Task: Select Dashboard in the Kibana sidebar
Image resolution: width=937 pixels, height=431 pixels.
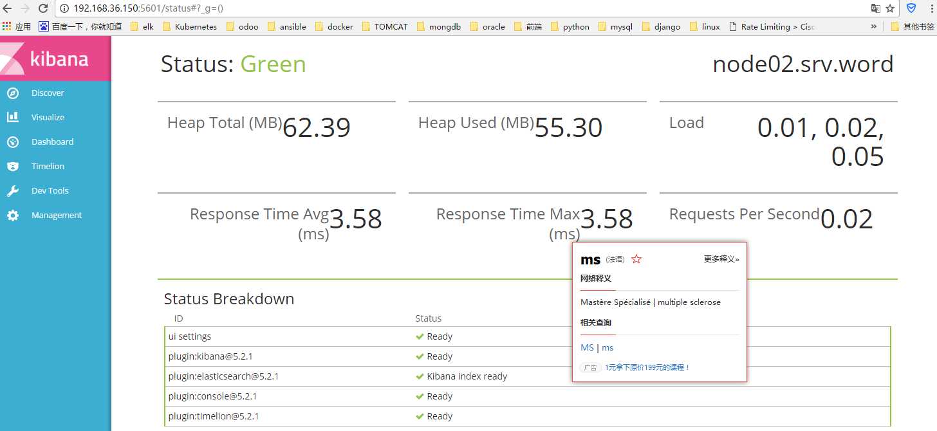Action: pos(53,142)
